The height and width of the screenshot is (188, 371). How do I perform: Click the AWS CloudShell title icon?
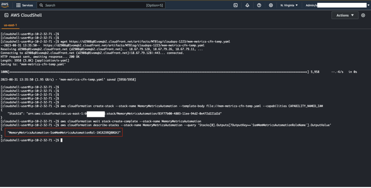(x=7, y=15)
